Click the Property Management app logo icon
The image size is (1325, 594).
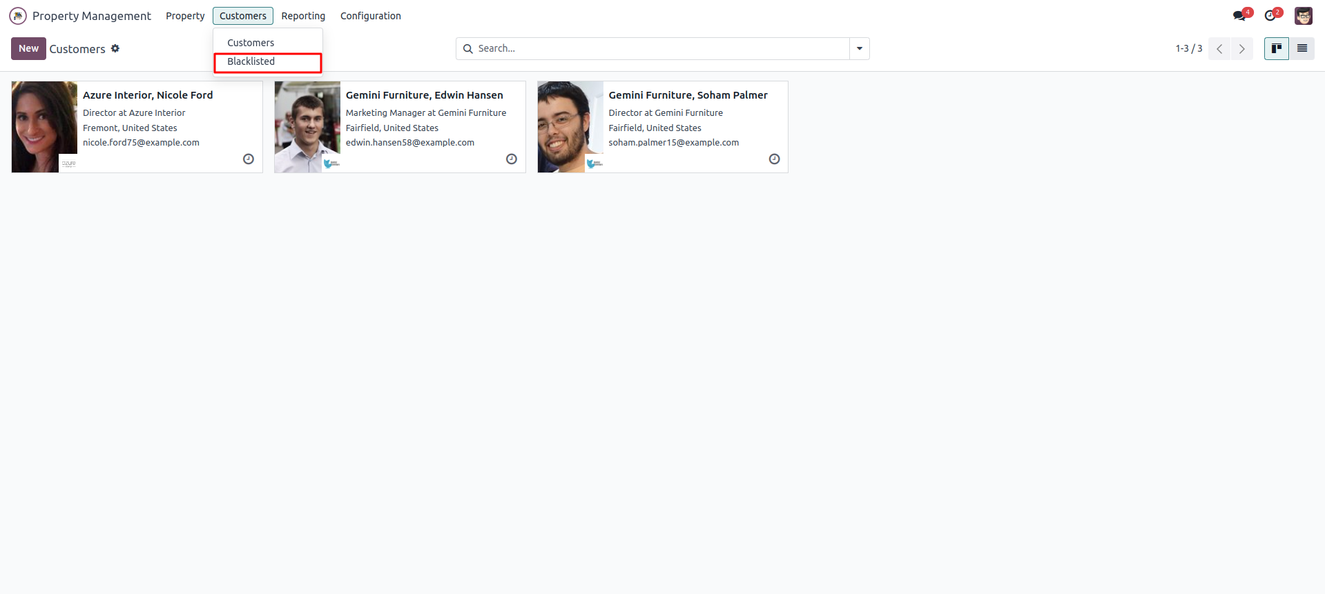click(18, 16)
